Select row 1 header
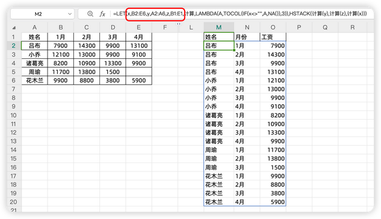The height and width of the screenshot is (219, 381). pyautogui.click(x=14, y=37)
